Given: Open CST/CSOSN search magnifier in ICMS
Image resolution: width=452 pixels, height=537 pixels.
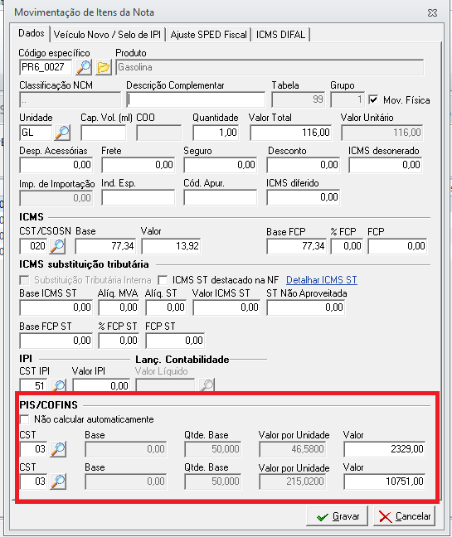Looking at the screenshot, I should [x=57, y=246].
